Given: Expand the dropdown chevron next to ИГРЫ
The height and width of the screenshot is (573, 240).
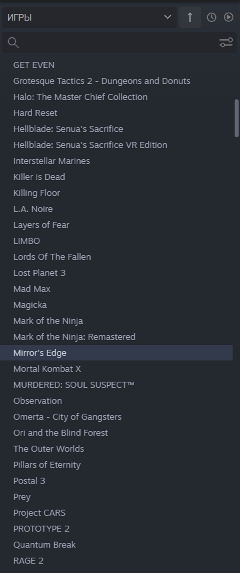Looking at the screenshot, I should click(x=167, y=17).
